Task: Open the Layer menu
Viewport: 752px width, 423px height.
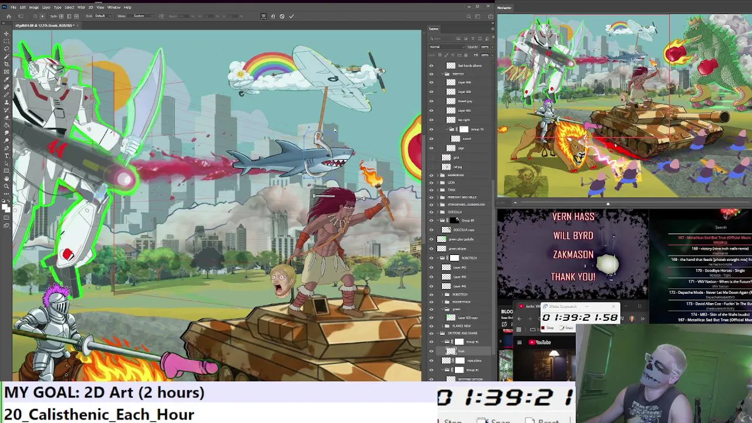Action: pyautogui.click(x=46, y=7)
